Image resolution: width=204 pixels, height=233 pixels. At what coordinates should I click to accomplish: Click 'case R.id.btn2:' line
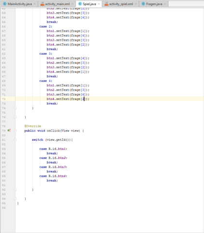53,158
